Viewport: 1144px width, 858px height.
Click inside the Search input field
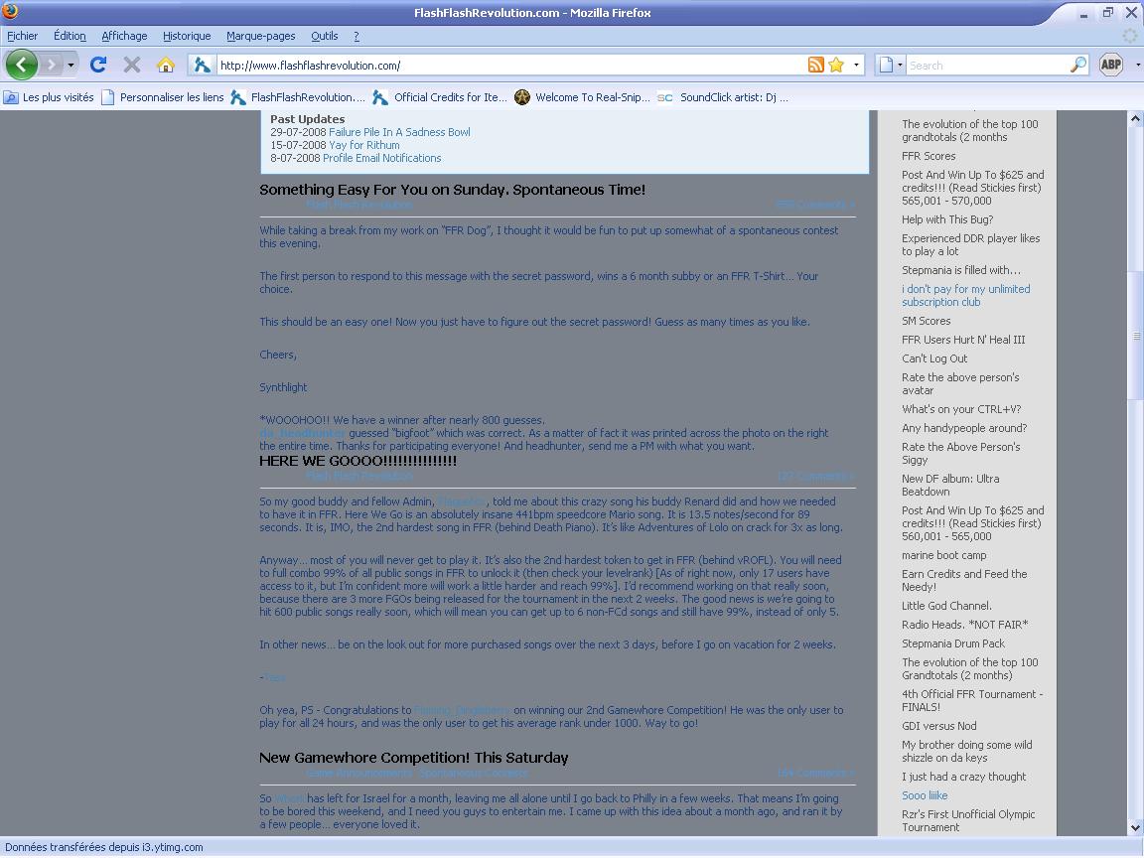pyautogui.click(x=987, y=65)
